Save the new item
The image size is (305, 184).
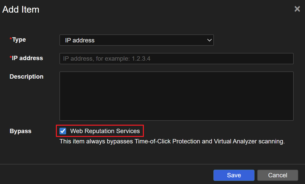(234, 175)
